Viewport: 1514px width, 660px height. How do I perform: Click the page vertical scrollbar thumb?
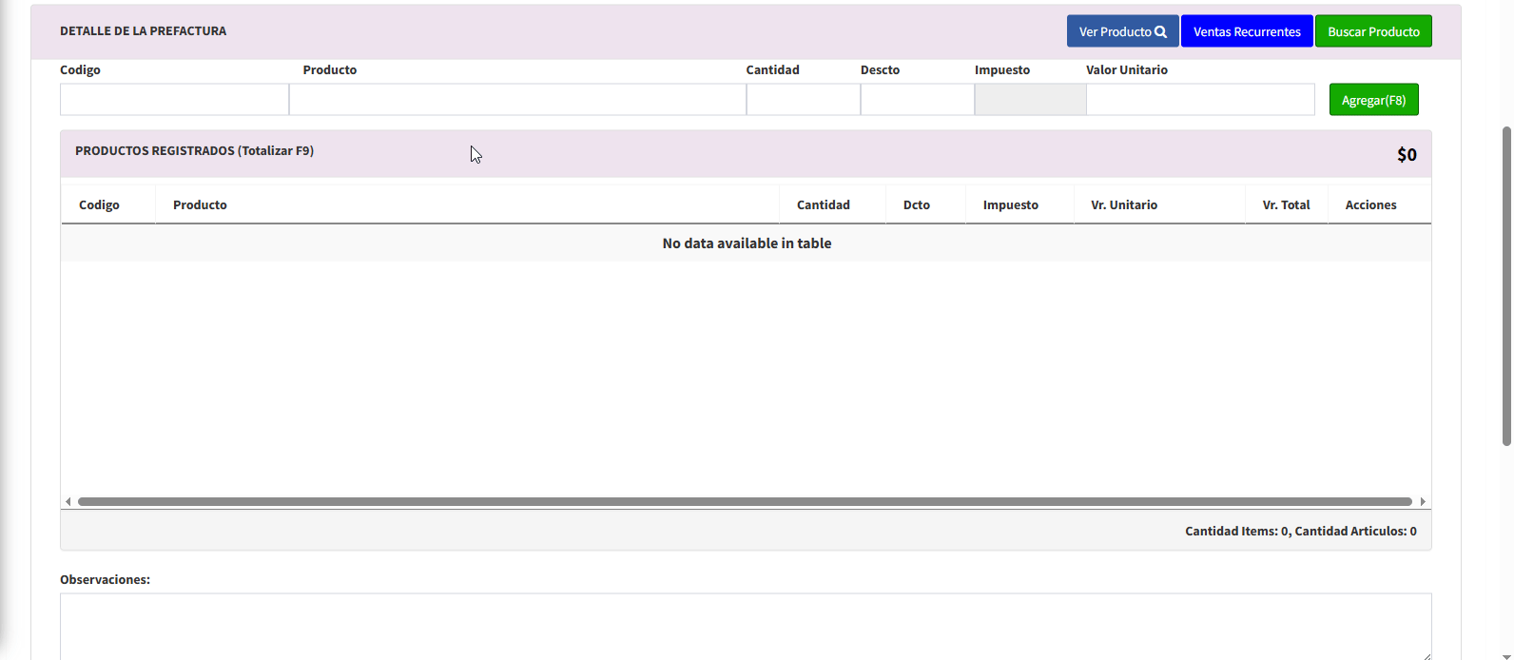(x=1505, y=285)
